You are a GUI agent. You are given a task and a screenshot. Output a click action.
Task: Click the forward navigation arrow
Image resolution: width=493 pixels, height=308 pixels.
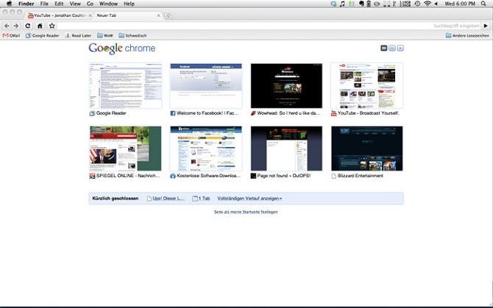tap(16, 26)
